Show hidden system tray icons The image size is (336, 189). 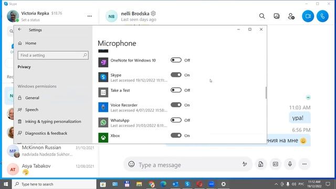click(276, 184)
